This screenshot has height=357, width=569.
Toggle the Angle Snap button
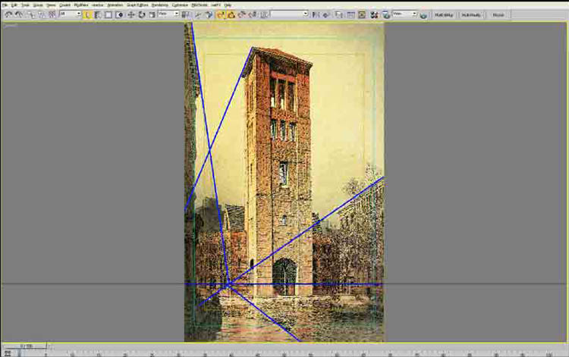click(231, 14)
